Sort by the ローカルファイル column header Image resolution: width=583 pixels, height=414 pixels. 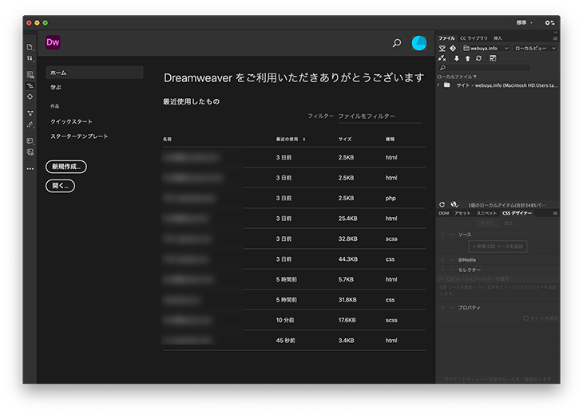(457, 77)
